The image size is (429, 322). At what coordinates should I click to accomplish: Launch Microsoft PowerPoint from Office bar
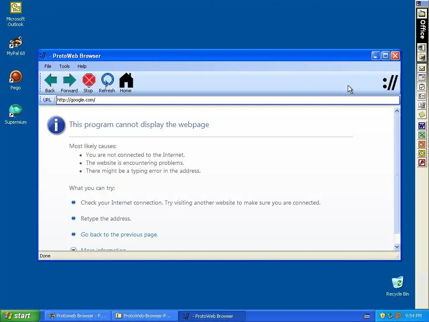click(421, 144)
